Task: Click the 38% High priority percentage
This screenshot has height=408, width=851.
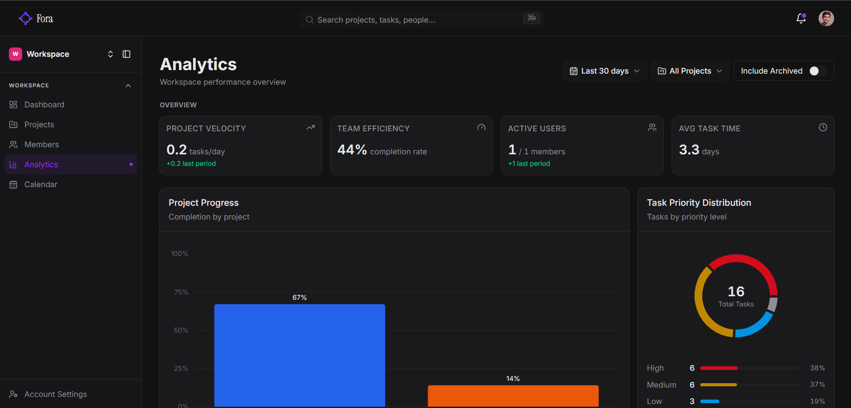Action: 817,368
